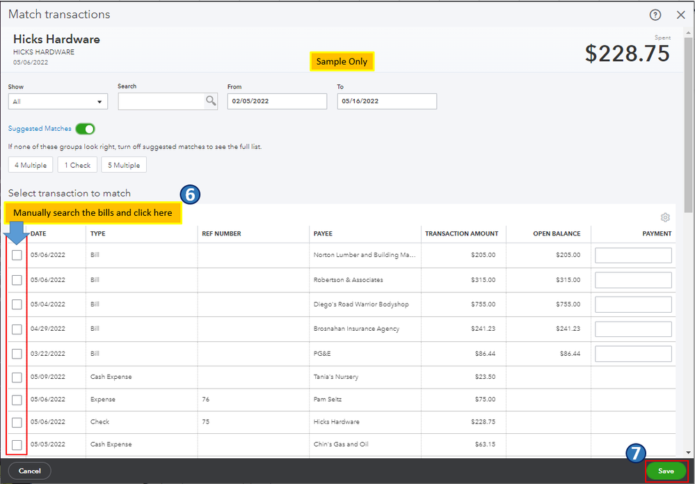The width and height of the screenshot is (695, 484).
Task: Turn off the Suggested Matches toggle
Action: coord(86,129)
